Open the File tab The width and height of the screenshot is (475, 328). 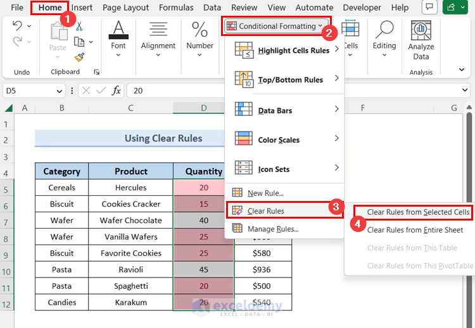(17, 8)
